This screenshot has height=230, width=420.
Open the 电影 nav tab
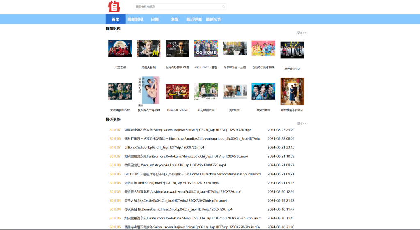[x=174, y=19]
